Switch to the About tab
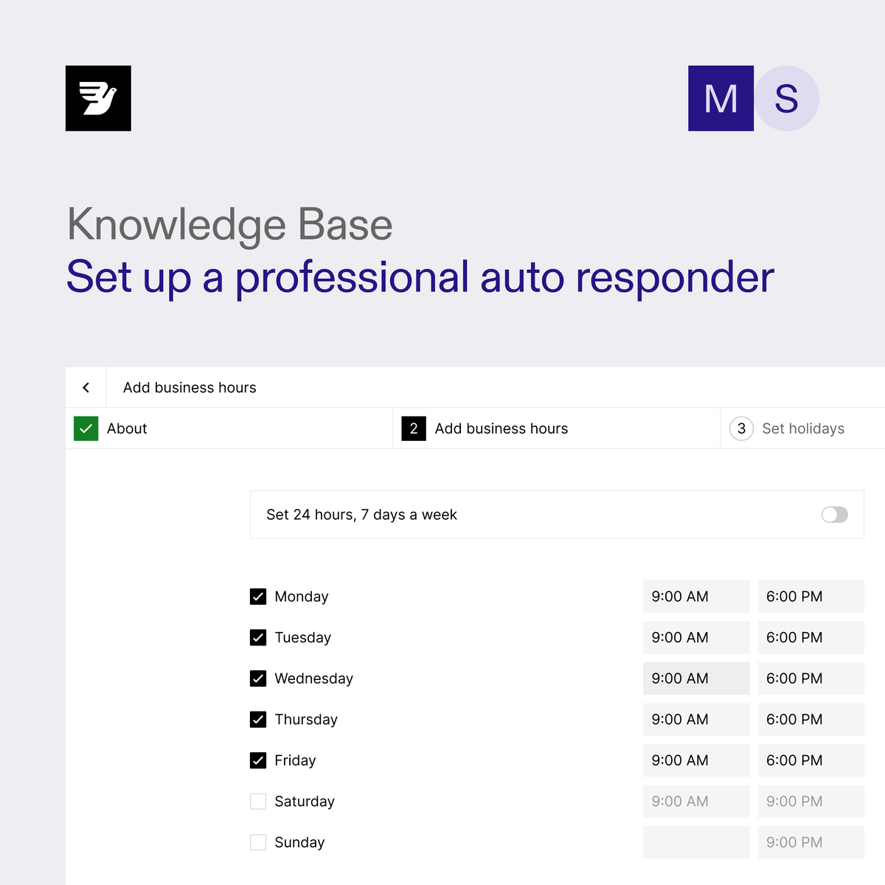 pos(127,428)
